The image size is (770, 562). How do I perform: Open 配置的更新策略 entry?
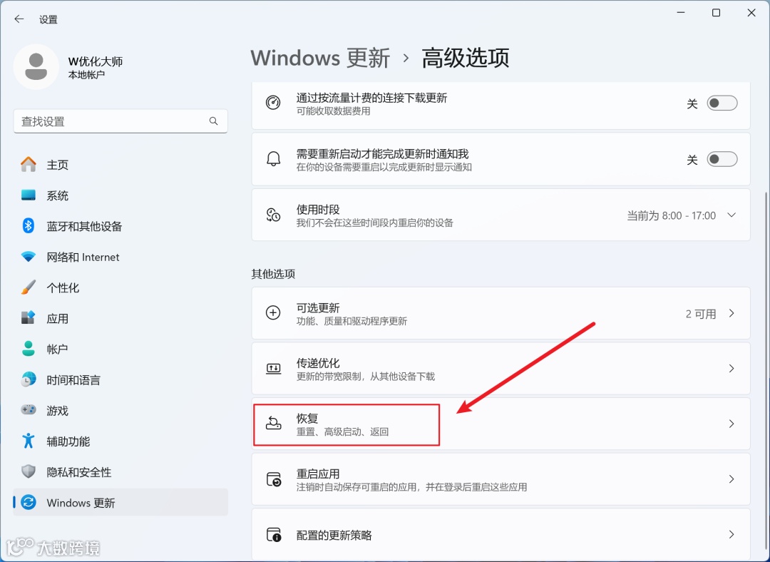pyautogui.click(x=501, y=534)
